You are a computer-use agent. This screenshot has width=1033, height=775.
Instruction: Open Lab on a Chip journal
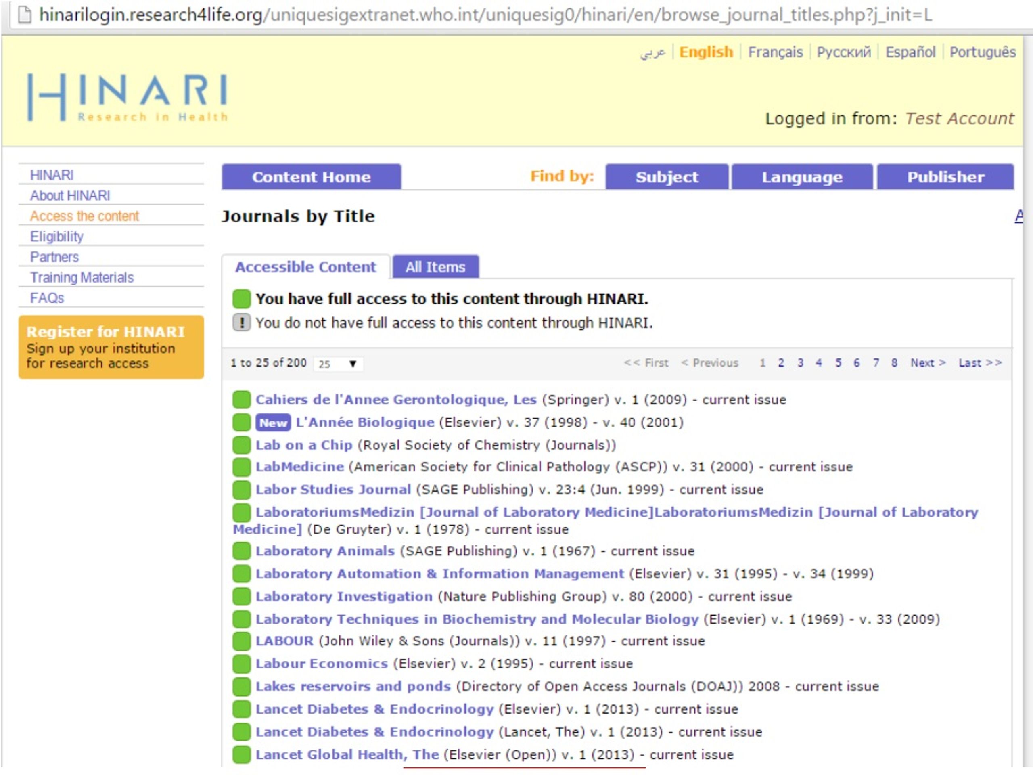[303, 445]
